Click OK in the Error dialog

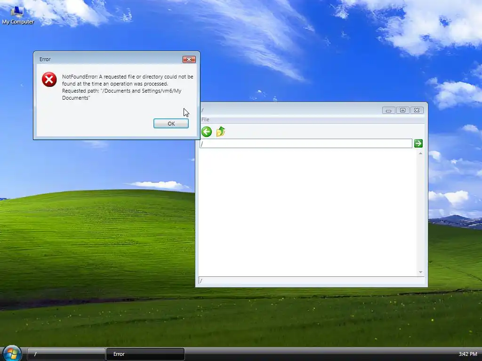coord(171,124)
